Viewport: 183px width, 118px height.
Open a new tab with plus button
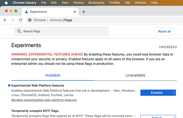84,12
